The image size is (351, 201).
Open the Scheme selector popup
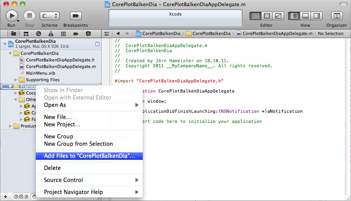pyautogui.click(x=49, y=16)
